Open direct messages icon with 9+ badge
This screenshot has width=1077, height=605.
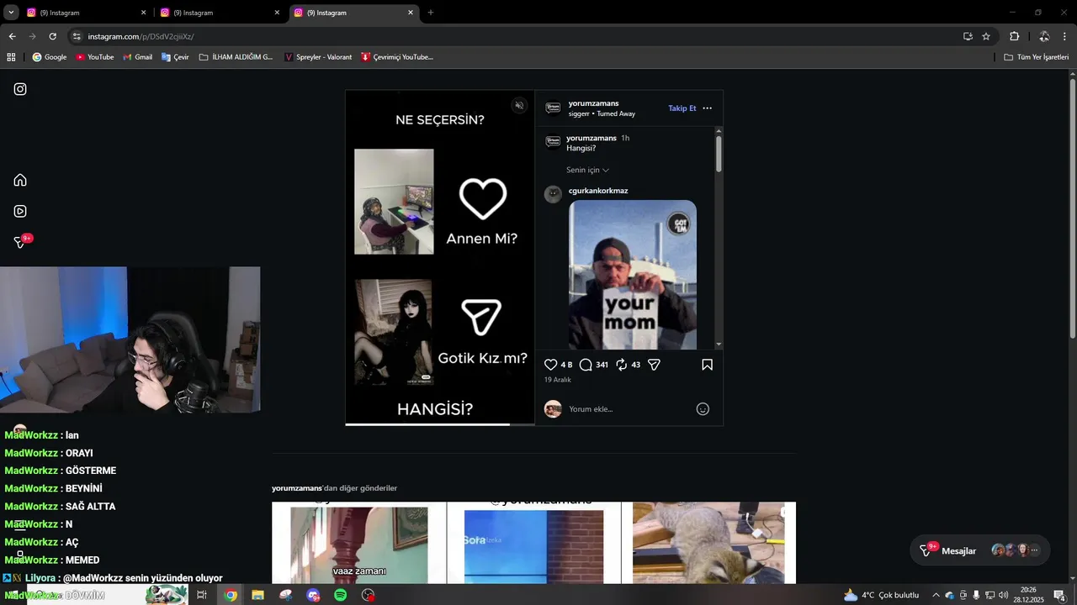(x=22, y=241)
